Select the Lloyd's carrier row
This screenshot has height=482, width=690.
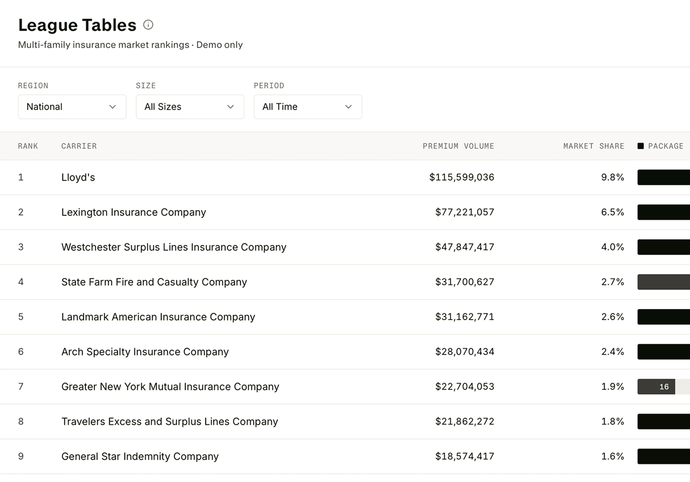[345, 177]
